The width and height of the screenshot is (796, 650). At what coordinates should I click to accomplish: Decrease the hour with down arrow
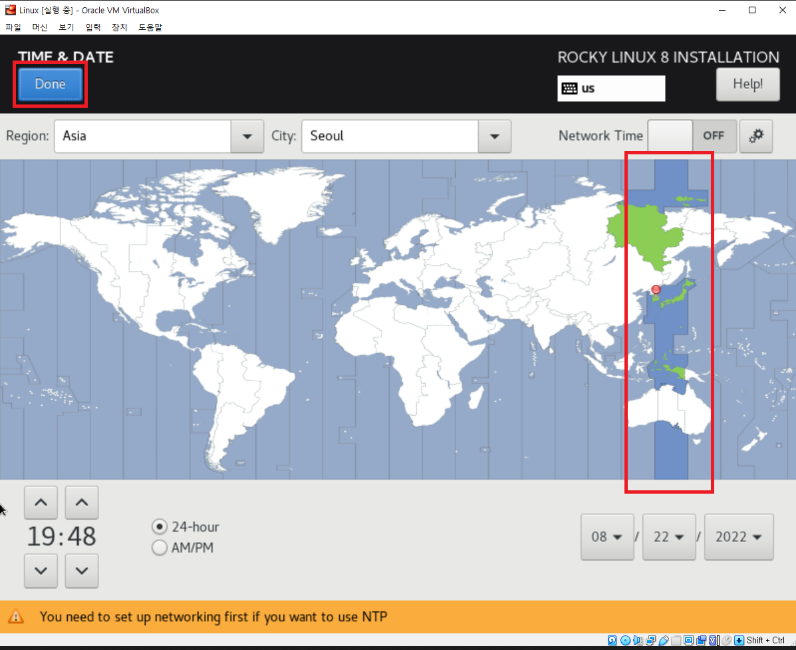click(41, 571)
